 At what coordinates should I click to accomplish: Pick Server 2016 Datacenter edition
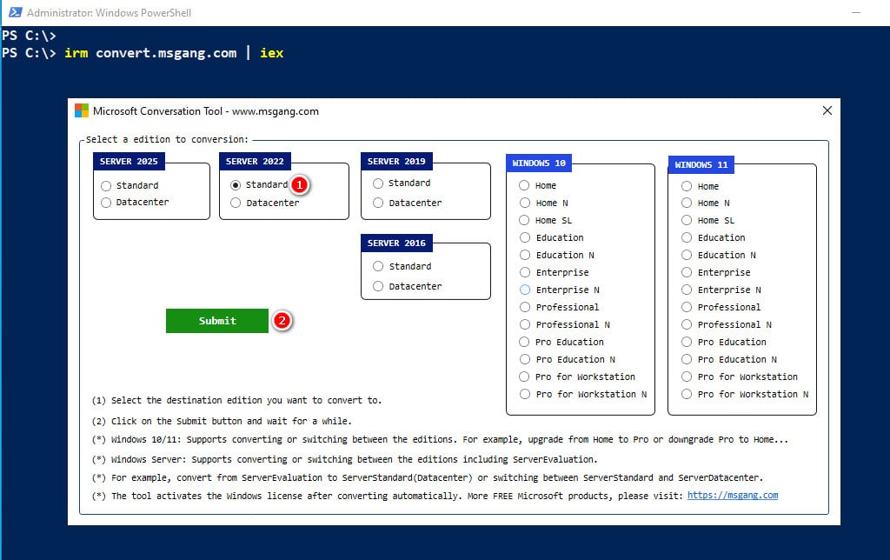(x=378, y=286)
